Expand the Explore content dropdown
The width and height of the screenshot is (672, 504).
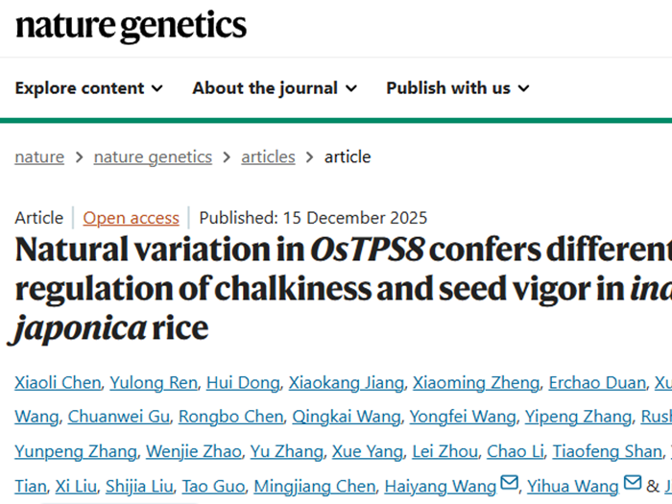(x=88, y=88)
